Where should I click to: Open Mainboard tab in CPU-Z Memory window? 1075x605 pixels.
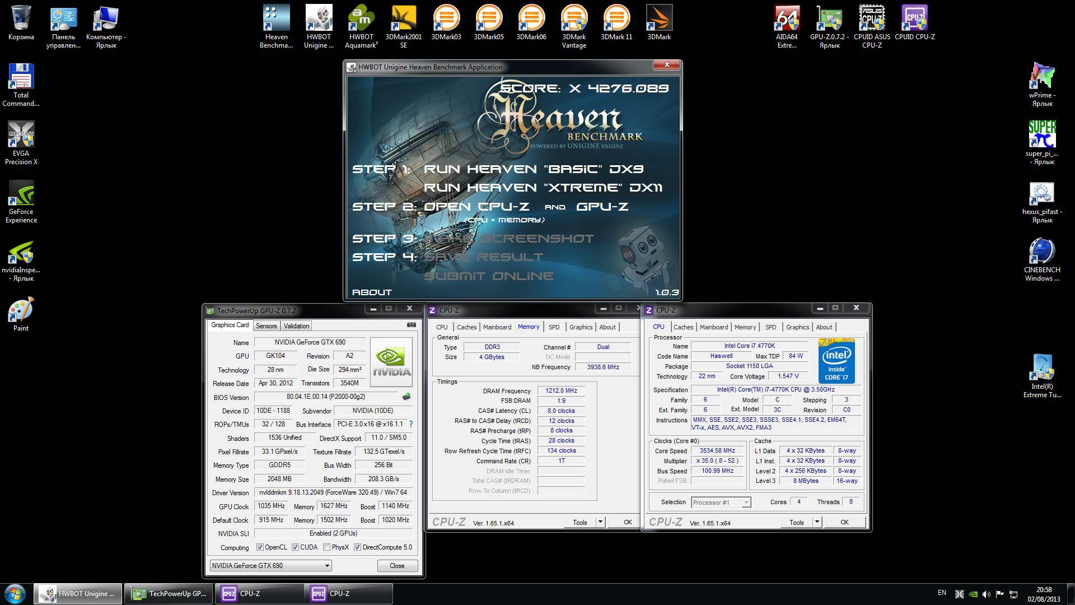(x=497, y=327)
